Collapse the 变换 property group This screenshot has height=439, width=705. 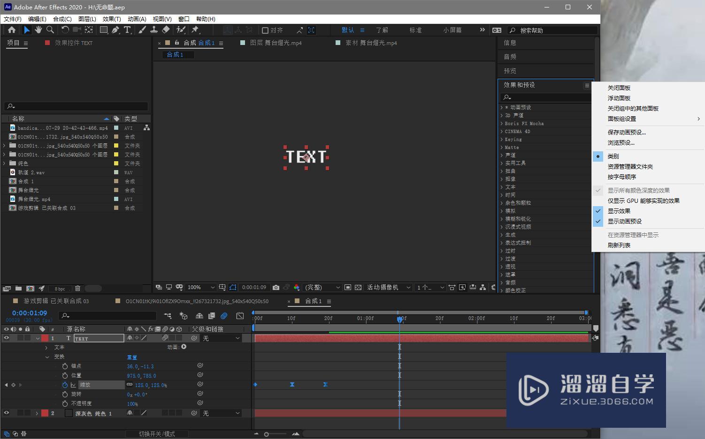click(47, 357)
